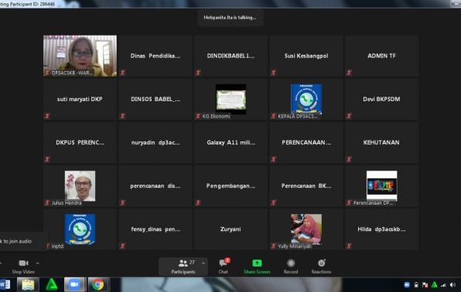Select the Zuryani participant tile
This screenshot has height=292, width=461.
click(x=230, y=229)
